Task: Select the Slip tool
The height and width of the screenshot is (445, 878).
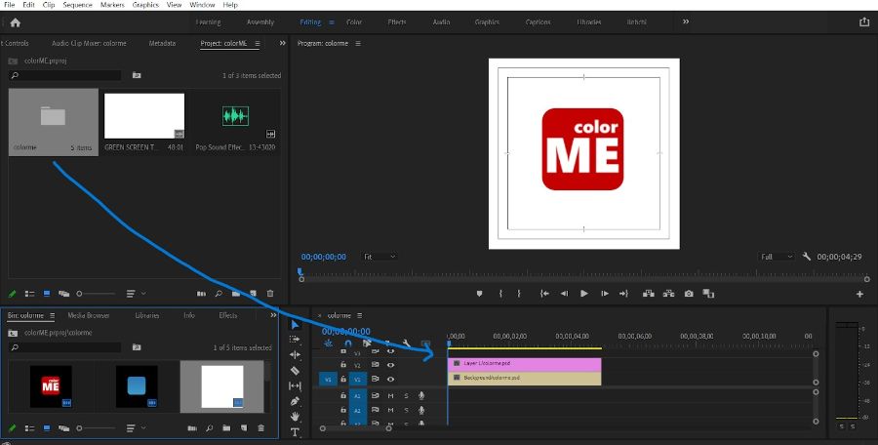Action: [x=295, y=385]
